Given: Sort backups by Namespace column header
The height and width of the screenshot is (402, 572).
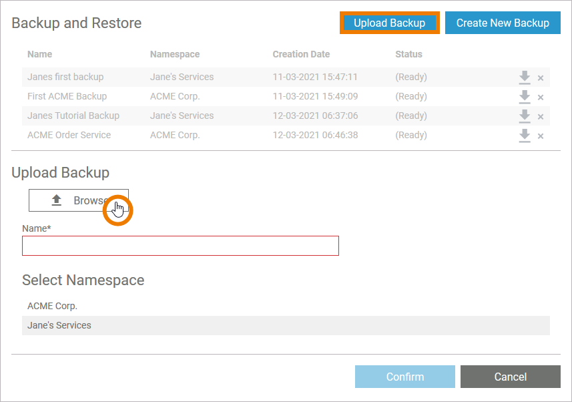Looking at the screenshot, I should pos(175,54).
